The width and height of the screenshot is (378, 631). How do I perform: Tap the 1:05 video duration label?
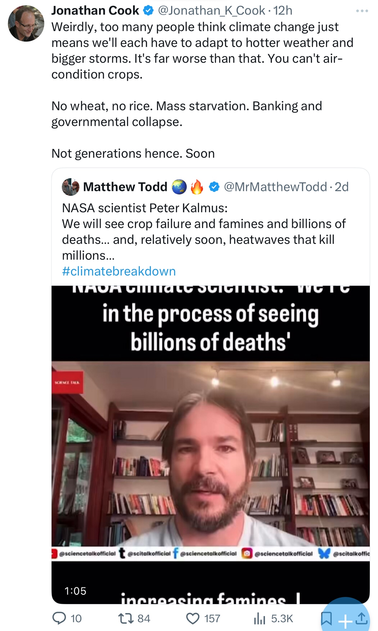click(x=75, y=591)
